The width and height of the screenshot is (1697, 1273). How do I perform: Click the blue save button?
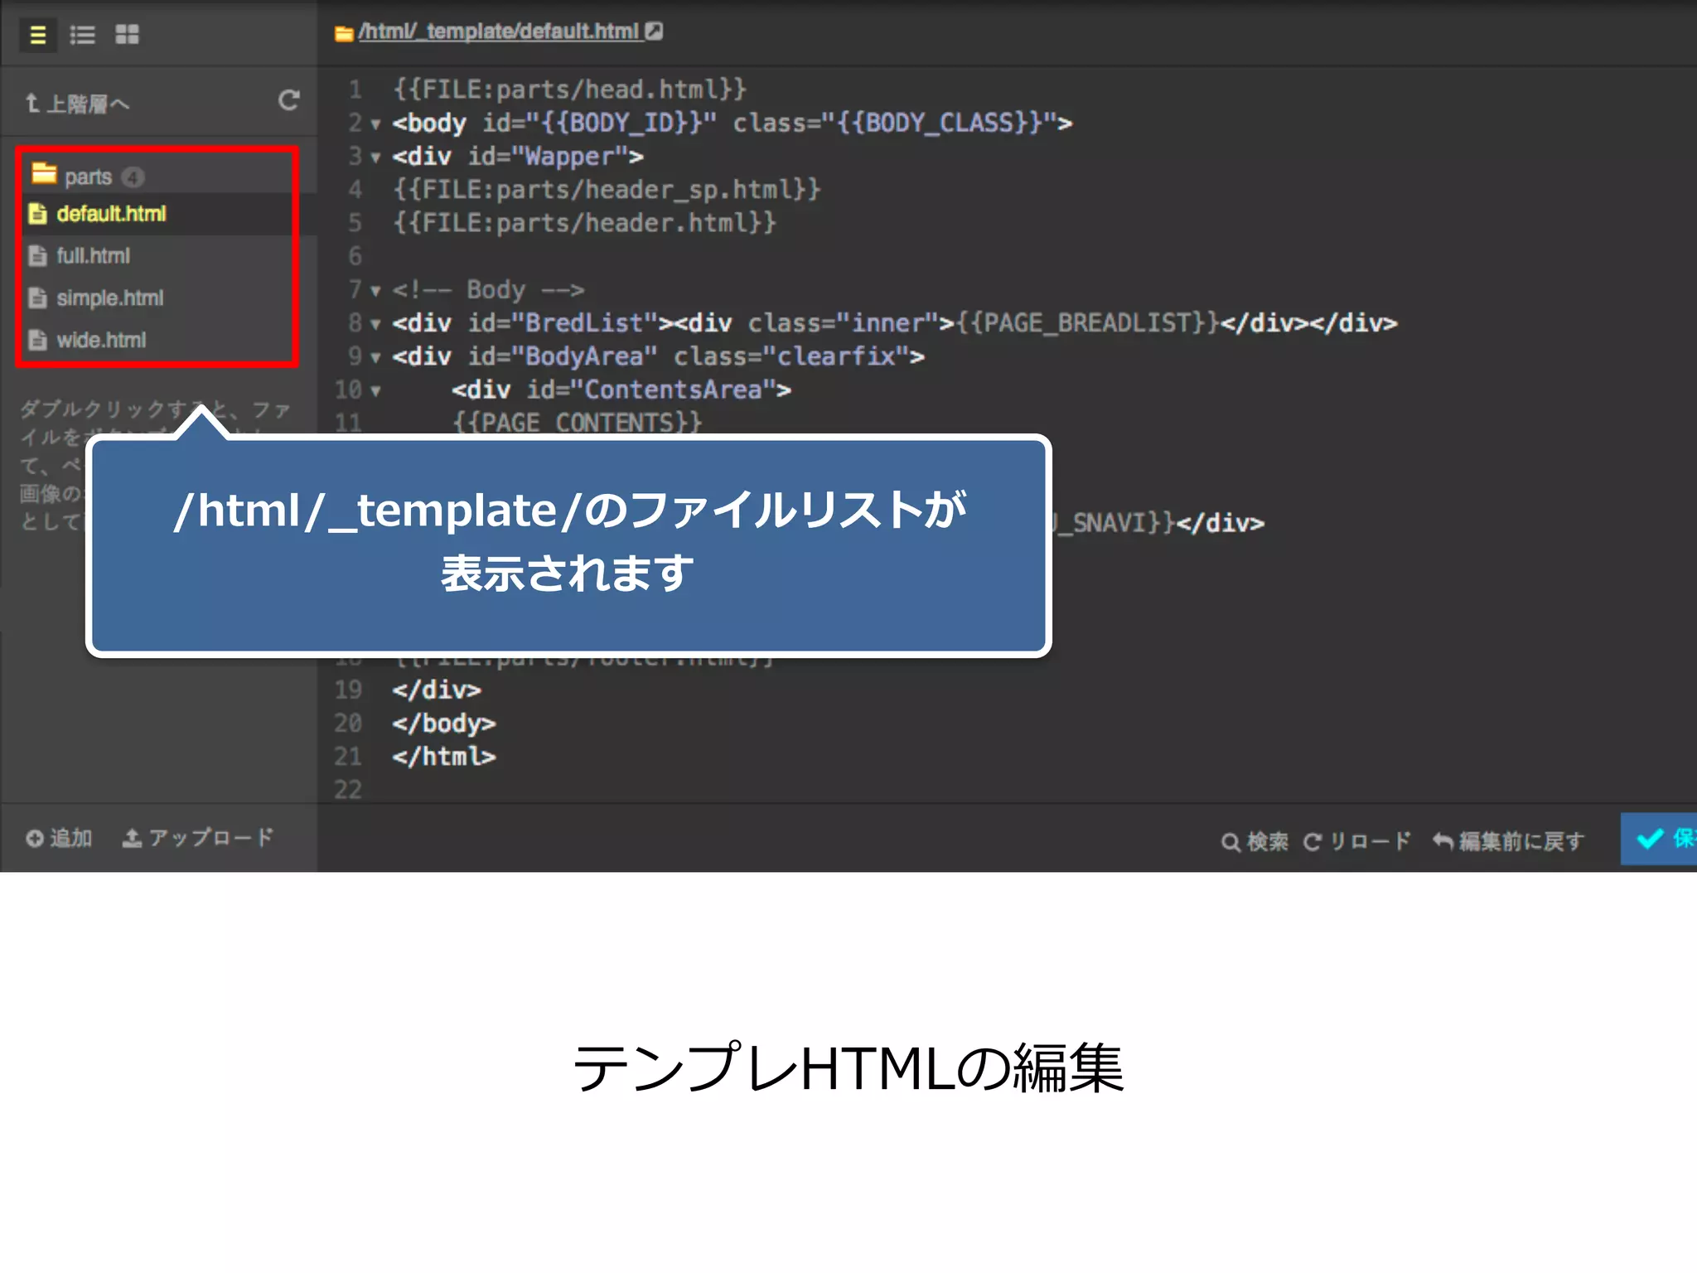[x=1659, y=839]
